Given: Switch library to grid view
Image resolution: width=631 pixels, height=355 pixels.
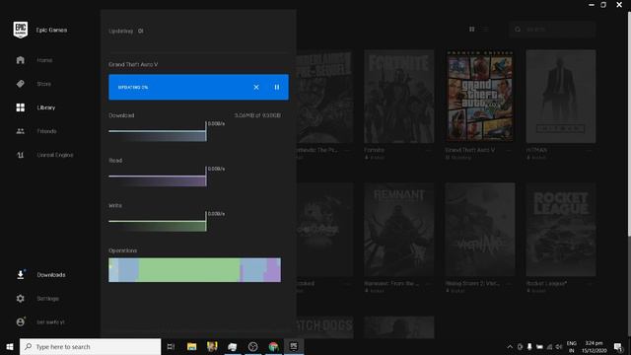Looking at the screenshot, I should pyautogui.click(x=471, y=30).
